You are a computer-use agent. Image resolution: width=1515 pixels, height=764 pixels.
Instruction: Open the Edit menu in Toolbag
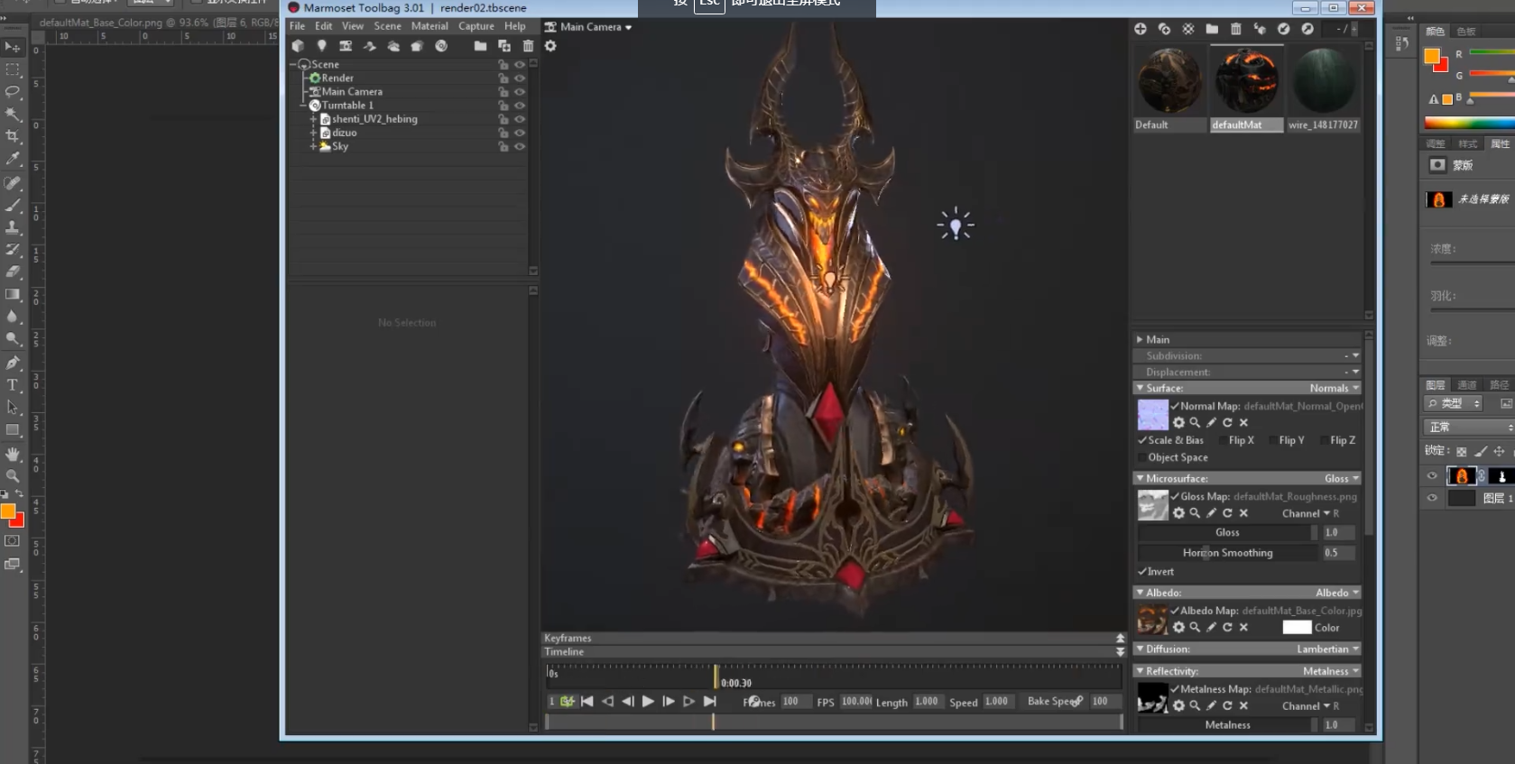pyautogui.click(x=323, y=26)
